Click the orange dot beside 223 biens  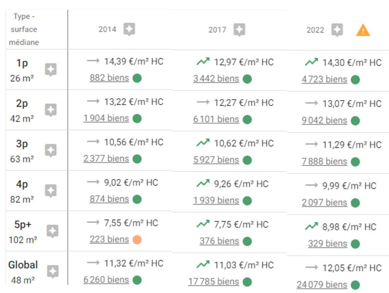[x=137, y=240]
